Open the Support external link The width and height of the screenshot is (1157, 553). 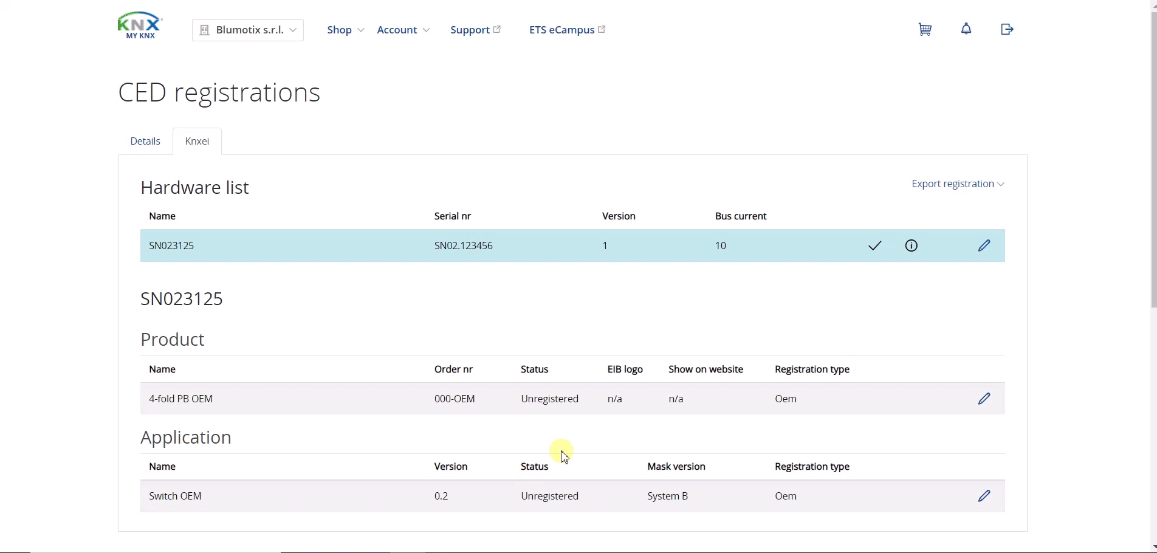(475, 30)
